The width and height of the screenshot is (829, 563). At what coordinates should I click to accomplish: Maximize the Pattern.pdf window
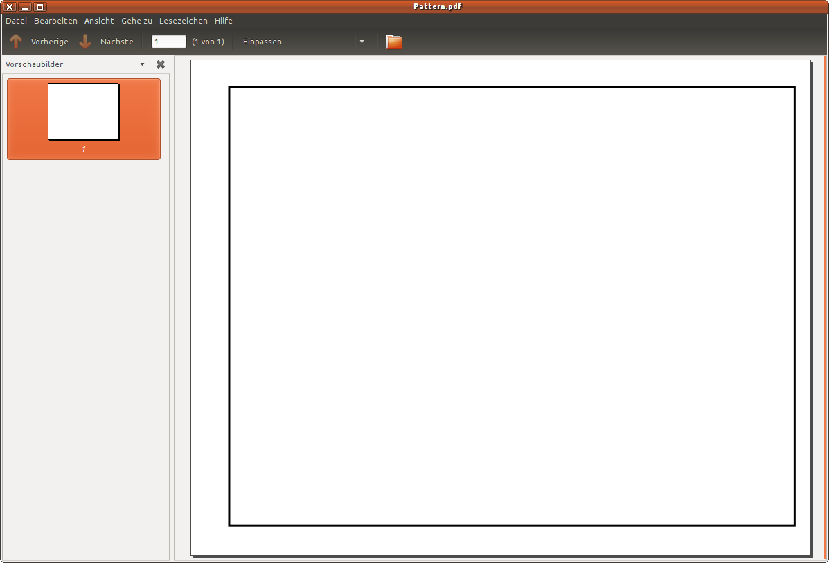pyautogui.click(x=40, y=7)
